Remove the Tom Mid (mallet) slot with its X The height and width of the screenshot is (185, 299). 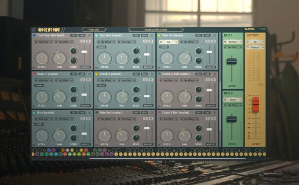[152, 36]
